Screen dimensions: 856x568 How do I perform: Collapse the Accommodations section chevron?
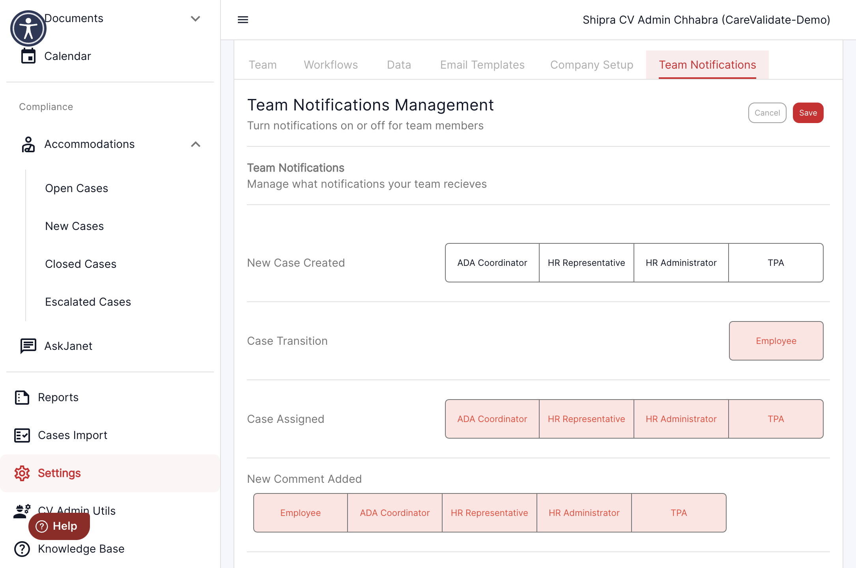[196, 144]
